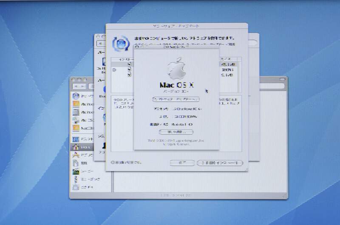
Task: Open the Desktop icon in Finder sidebar
Action: click(x=76, y=139)
